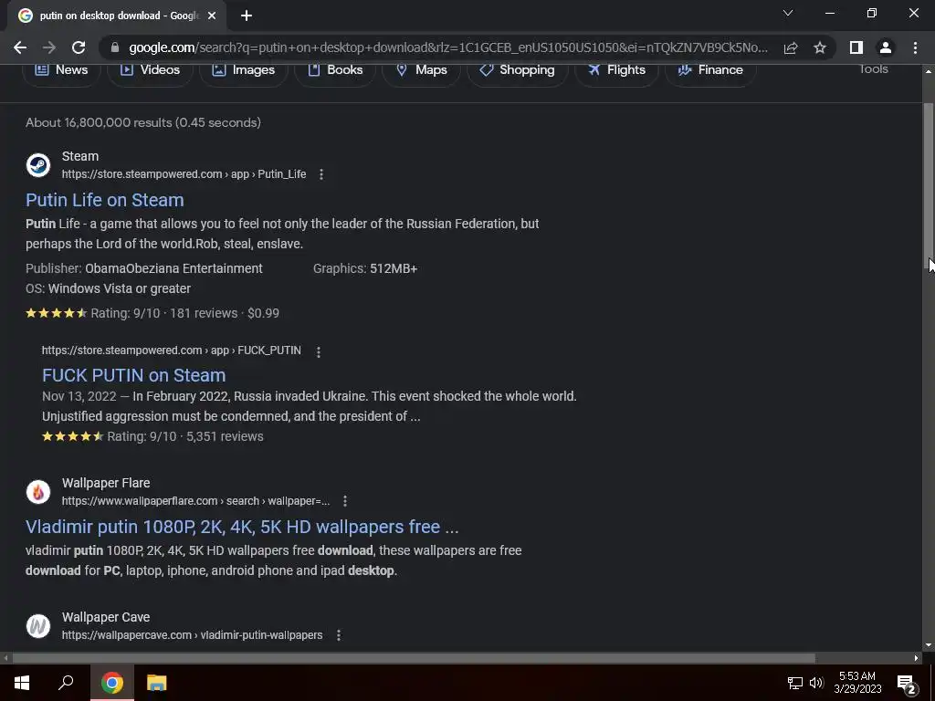Click the scroll down arrow of vertical scrollbar
Image resolution: width=935 pixels, height=701 pixels.
click(x=928, y=645)
